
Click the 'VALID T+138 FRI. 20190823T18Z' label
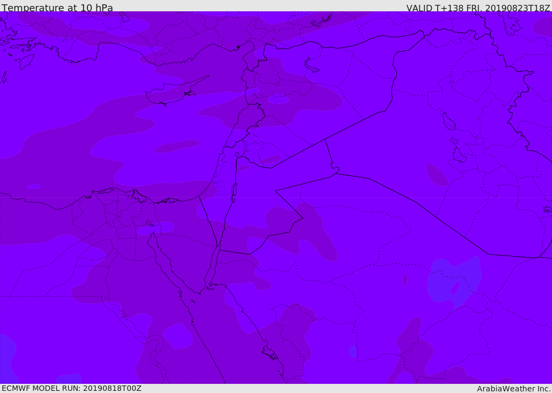tap(478, 8)
